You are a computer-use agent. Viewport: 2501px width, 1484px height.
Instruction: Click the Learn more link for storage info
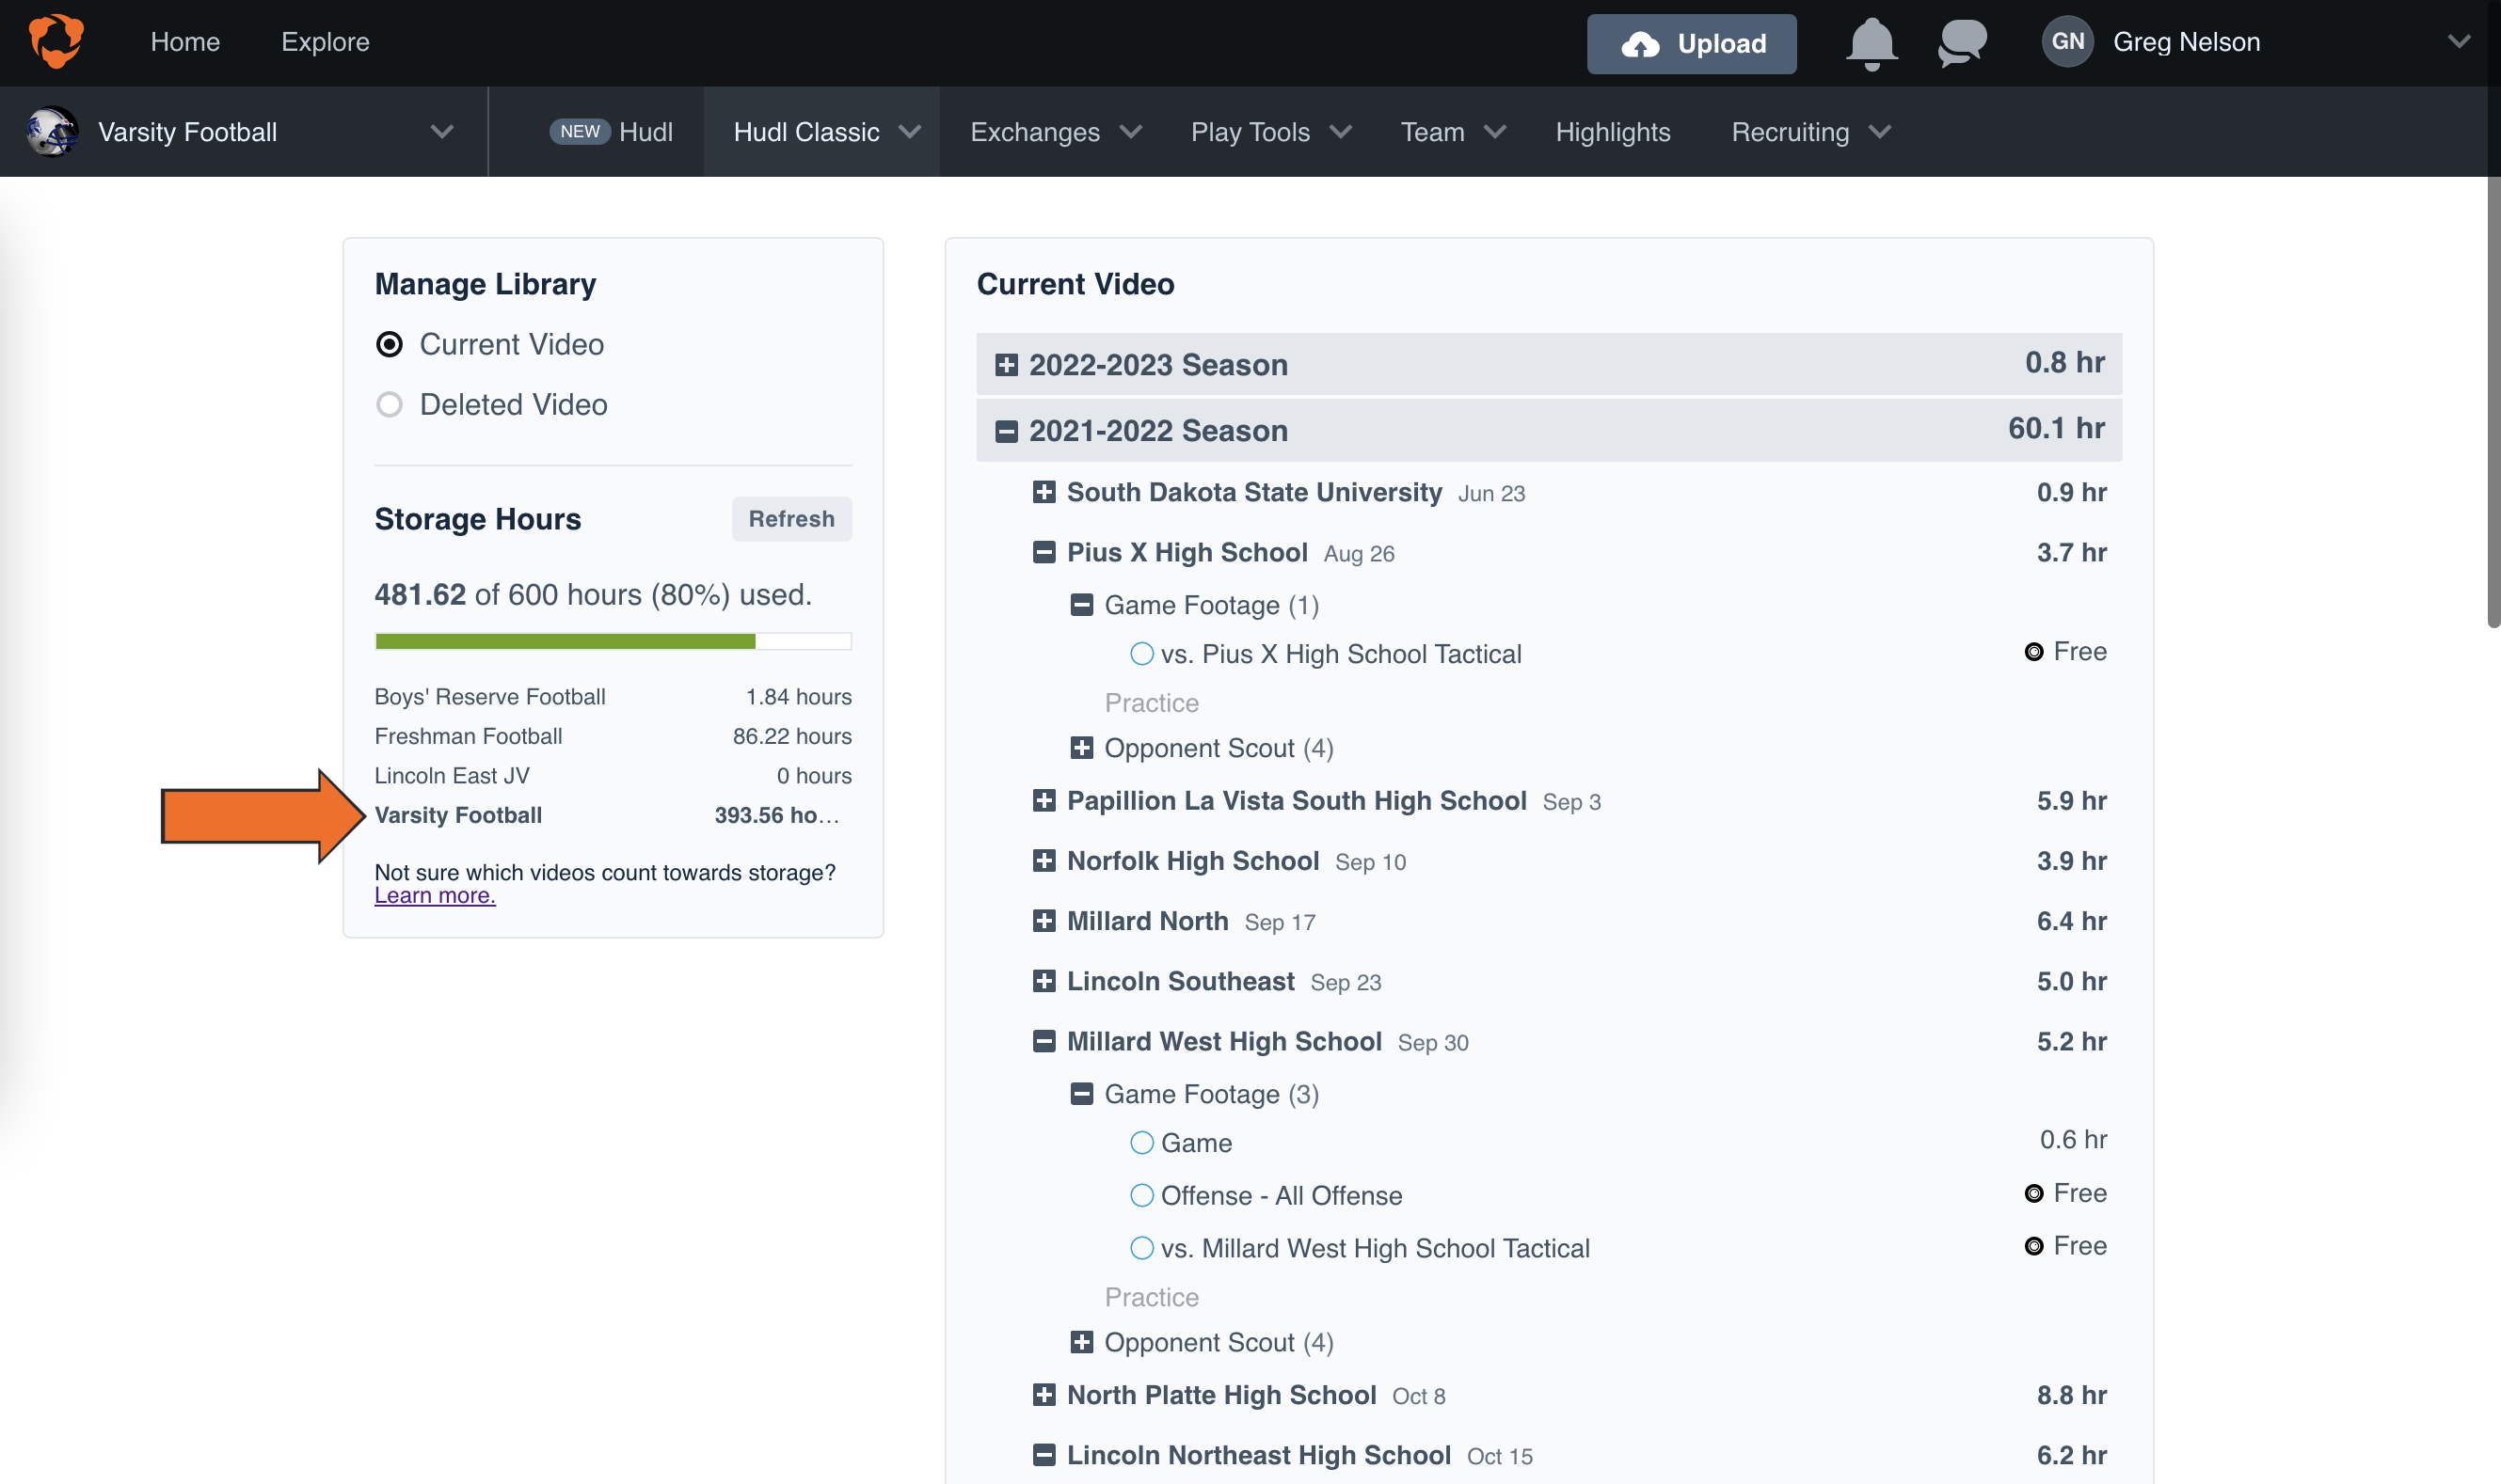coord(433,894)
